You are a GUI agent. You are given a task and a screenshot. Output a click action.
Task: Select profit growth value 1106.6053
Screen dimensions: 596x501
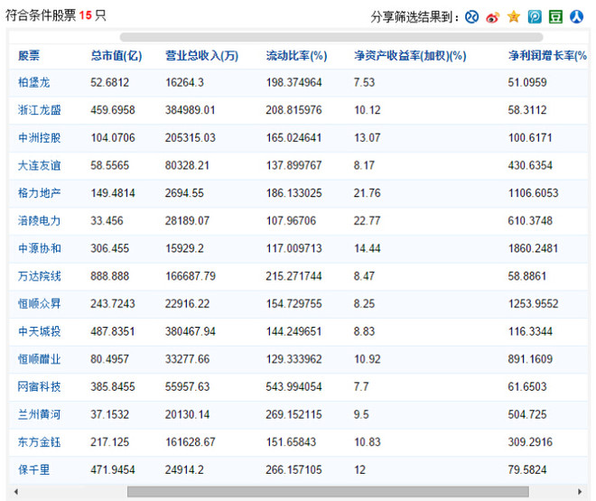point(534,193)
